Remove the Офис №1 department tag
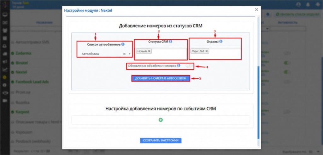This screenshot has height=155, width=323. coord(207,51)
